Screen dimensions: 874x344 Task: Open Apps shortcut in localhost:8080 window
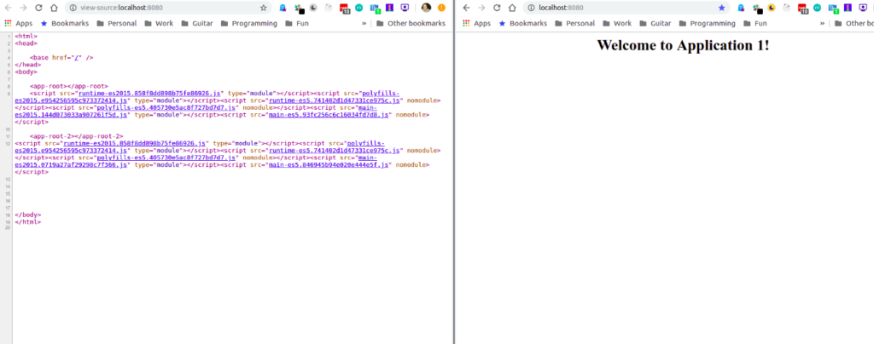[x=476, y=23]
